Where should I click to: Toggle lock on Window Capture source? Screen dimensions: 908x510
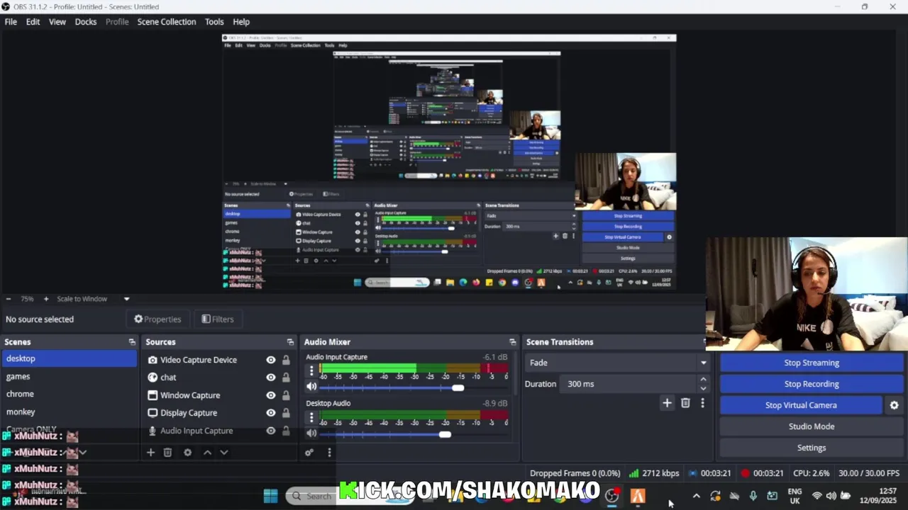286,395
